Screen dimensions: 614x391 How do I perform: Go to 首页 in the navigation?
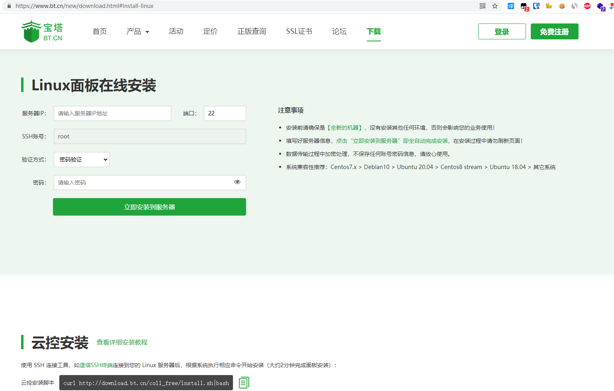coord(100,31)
